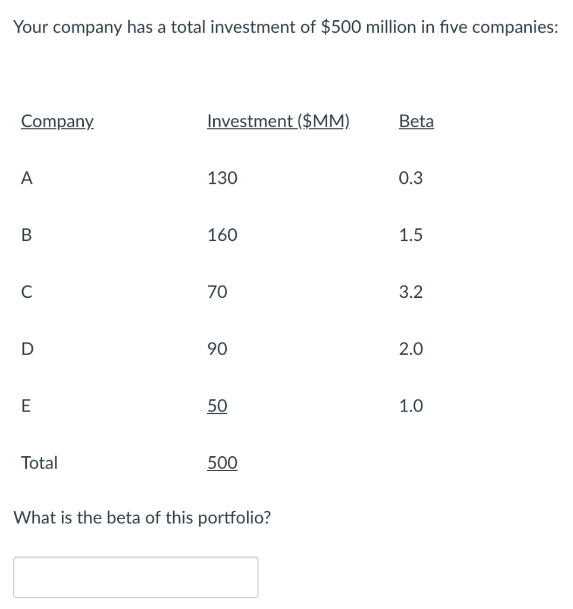Click the underlined Company column header
This screenshot has width=573, height=609.
tap(57, 121)
